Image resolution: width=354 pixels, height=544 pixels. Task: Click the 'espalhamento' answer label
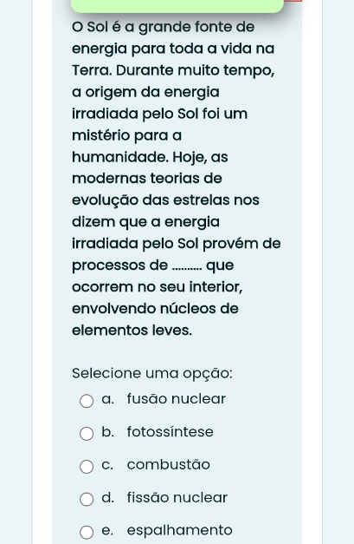(179, 530)
